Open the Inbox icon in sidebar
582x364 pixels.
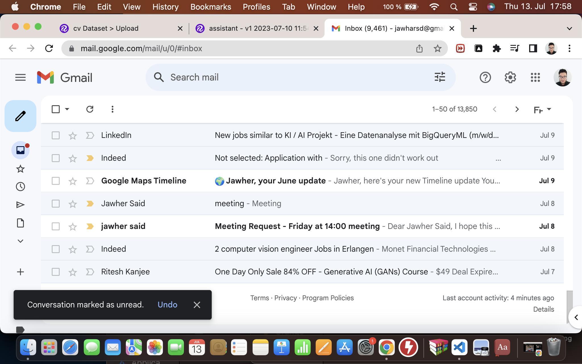click(20, 150)
